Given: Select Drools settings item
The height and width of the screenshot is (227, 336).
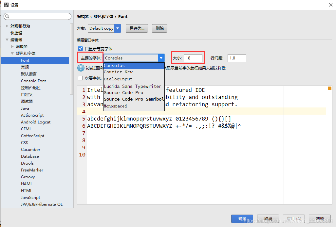Looking at the screenshot, I should click(27, 163).
